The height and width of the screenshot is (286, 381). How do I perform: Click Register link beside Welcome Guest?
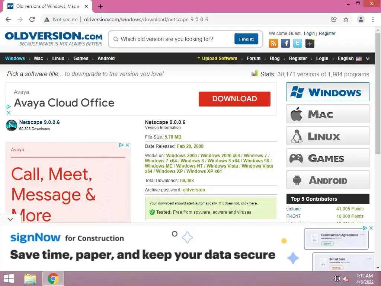[327, 33]
